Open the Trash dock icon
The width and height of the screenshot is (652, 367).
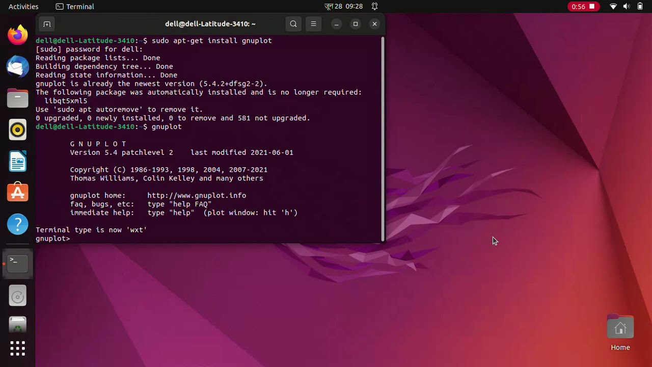click(x=18, y=324)
